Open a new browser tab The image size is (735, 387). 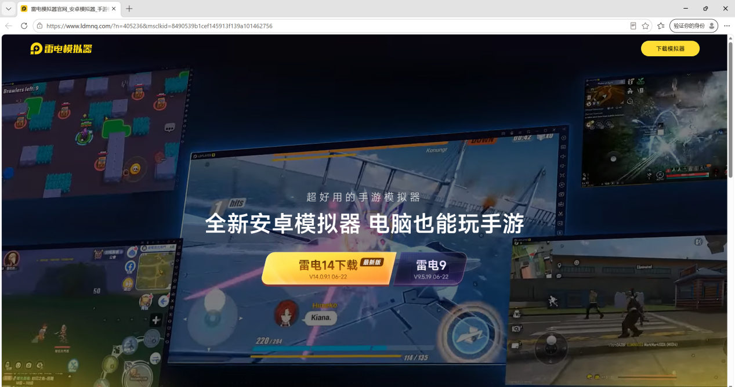pos(129,9)
